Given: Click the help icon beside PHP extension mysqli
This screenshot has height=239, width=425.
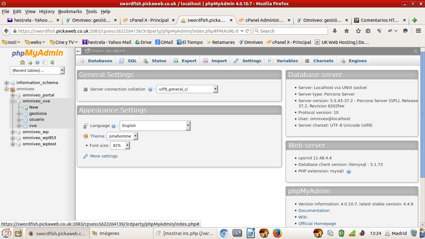Looking at the screenshot, I should click(x=349, y=171).
